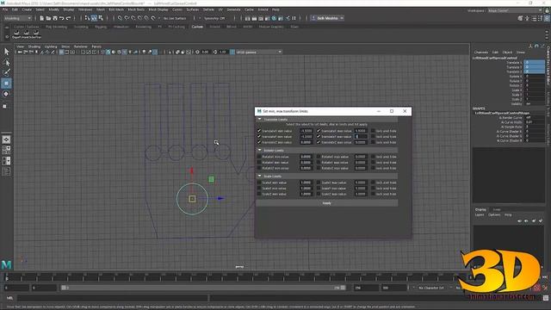Enable Snap to curves icon
The image size is (551, 310).
coord(127,18)
